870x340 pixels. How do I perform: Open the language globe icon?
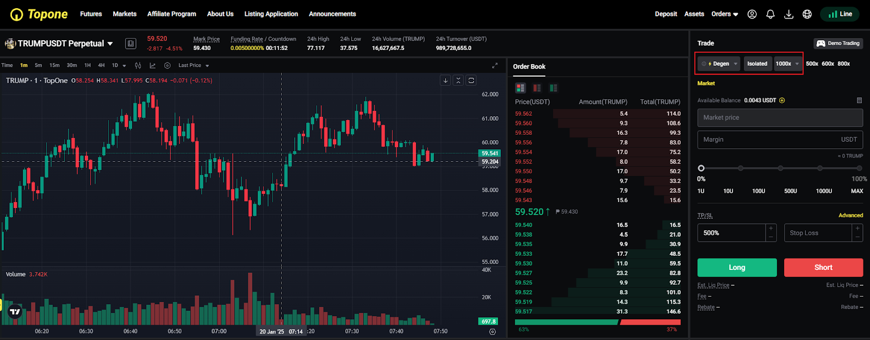tap(807, 14)
